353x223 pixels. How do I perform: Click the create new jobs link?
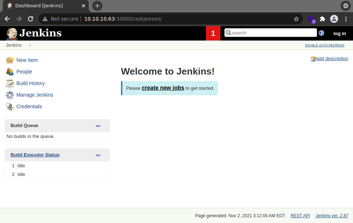click(163, 88)
